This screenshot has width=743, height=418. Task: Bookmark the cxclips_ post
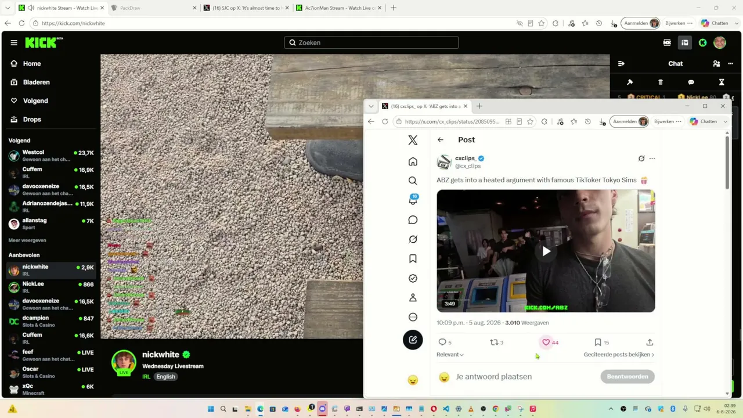601,343
